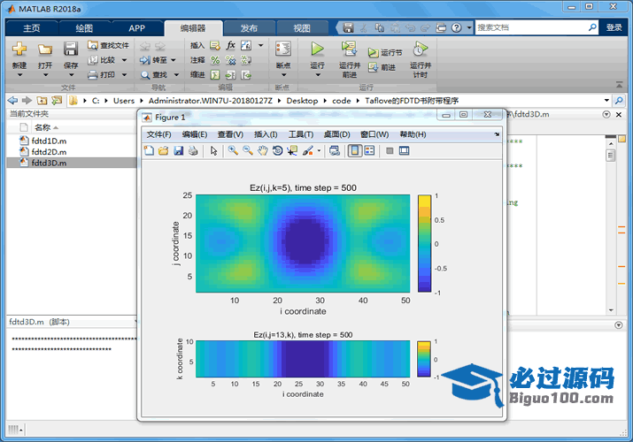The image size is (633, 442).
Task: Open New (新建) dropdown arrow
Action: click(19, 75)
